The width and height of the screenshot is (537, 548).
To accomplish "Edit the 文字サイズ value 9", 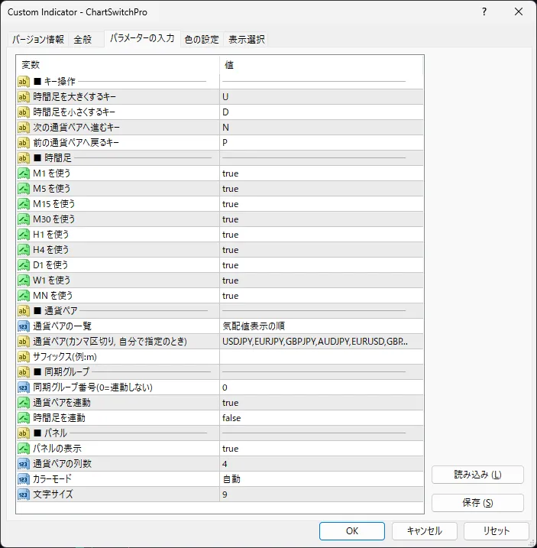I will [x=321, y=494].
